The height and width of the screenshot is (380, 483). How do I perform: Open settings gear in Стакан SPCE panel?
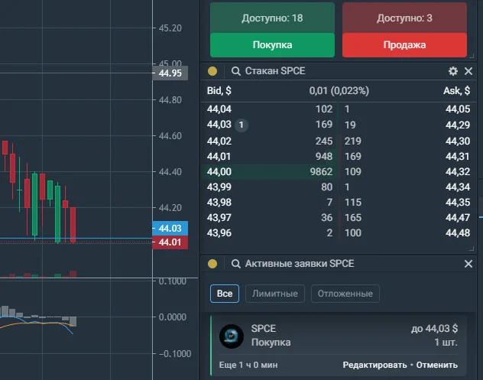click(x=452, y=71)
